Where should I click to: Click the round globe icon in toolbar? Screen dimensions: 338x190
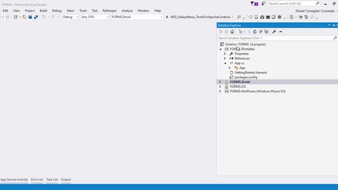tap(279, 17)
